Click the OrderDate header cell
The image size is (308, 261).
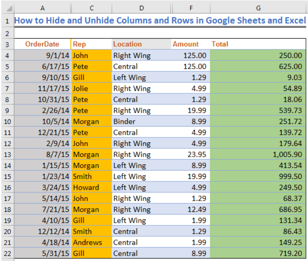click(42, 44)
